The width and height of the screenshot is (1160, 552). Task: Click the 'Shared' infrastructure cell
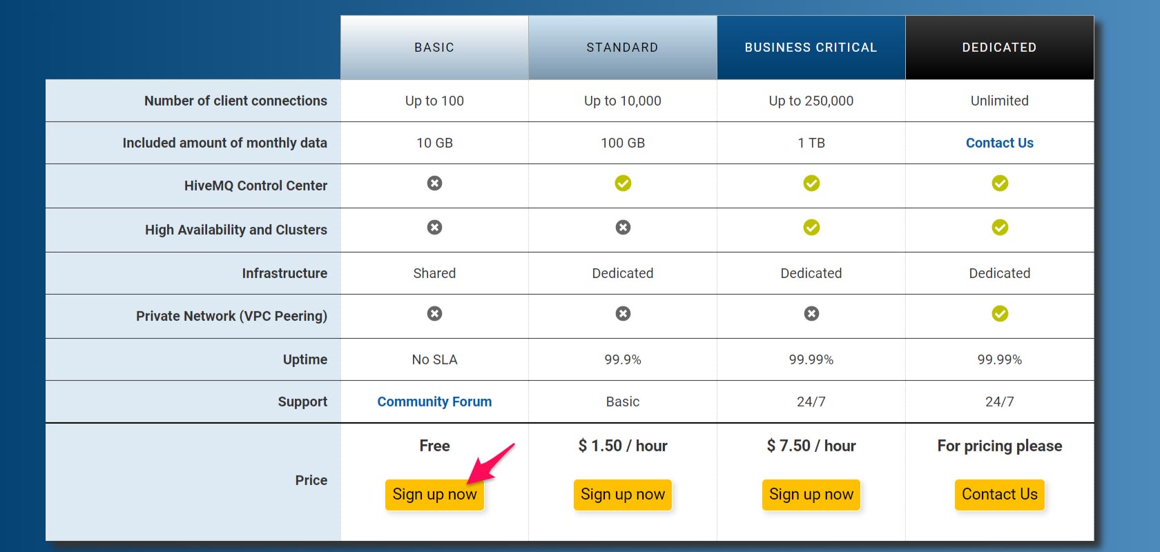pos(434,273)
